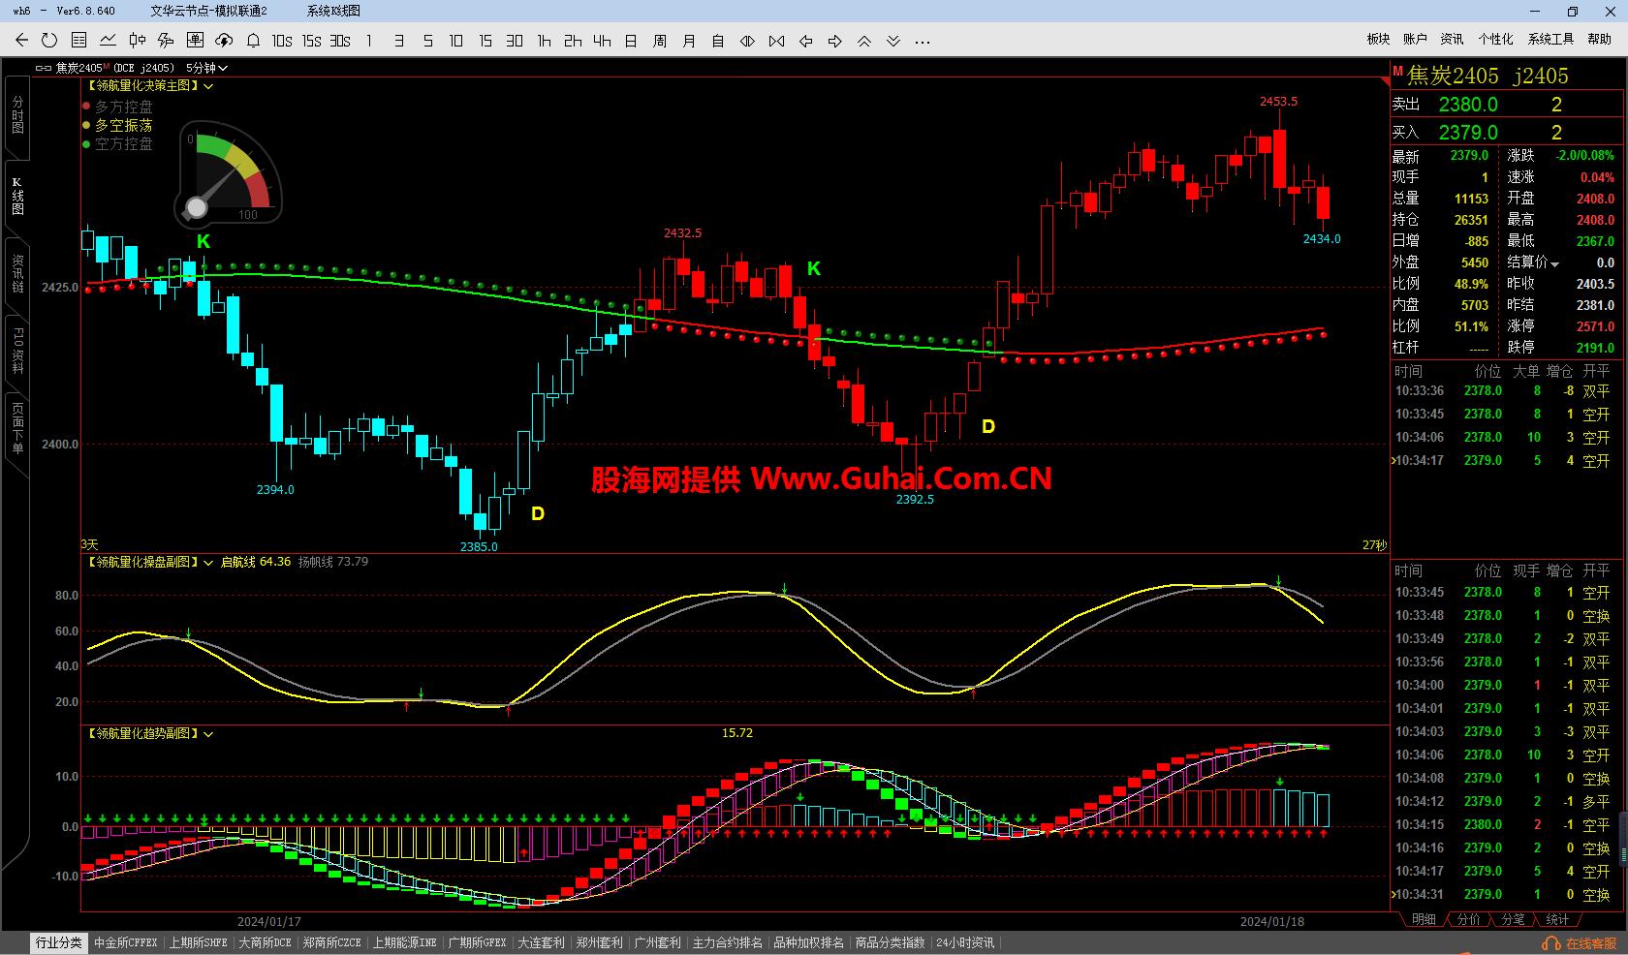
Task: Expand the 领航量化决策主图 indicator dropdown
Action: [207, 86]
